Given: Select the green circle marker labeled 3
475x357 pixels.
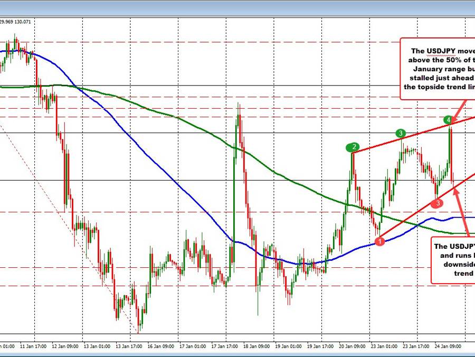Looking at the screenshot, I should pyautogui.click(x=400, y=133).
